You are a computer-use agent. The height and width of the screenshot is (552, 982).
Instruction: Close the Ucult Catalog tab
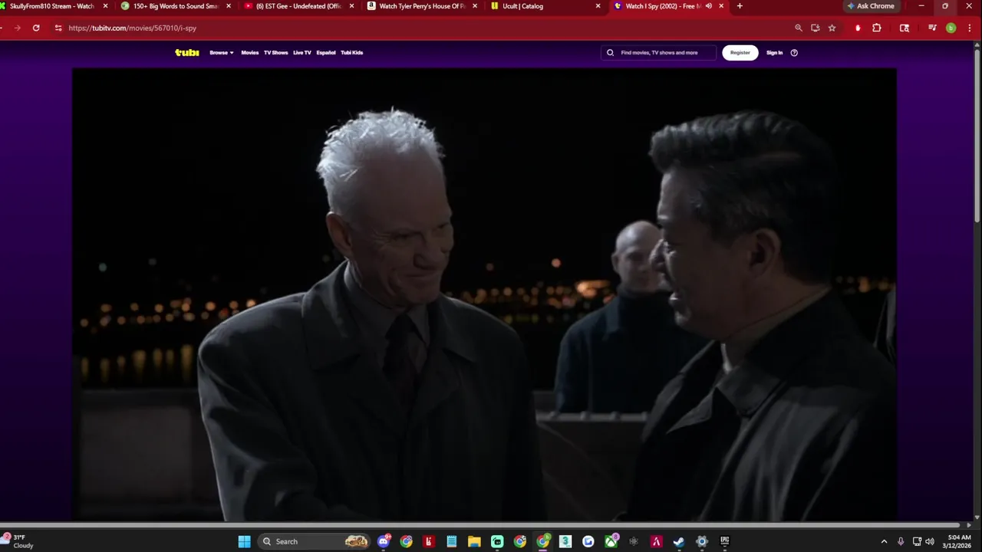click(598, 6)
